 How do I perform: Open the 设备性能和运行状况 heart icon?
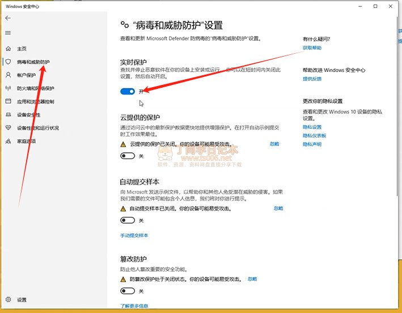8,128
